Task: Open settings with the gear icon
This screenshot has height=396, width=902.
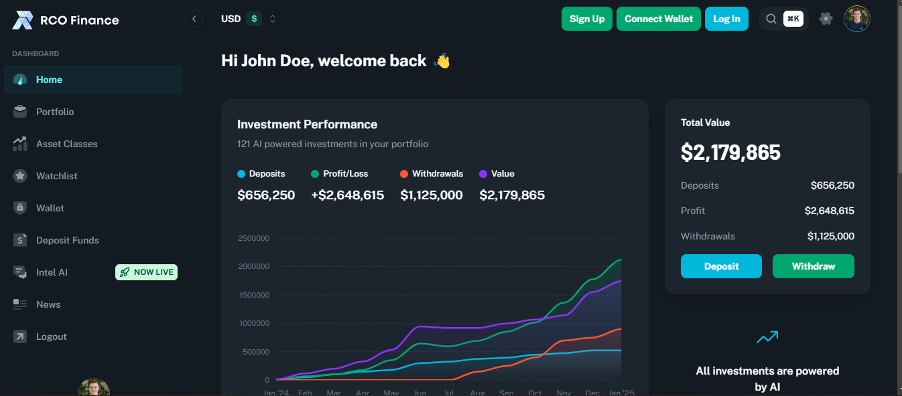Action: pyautogui.click(x=826, y=19)
